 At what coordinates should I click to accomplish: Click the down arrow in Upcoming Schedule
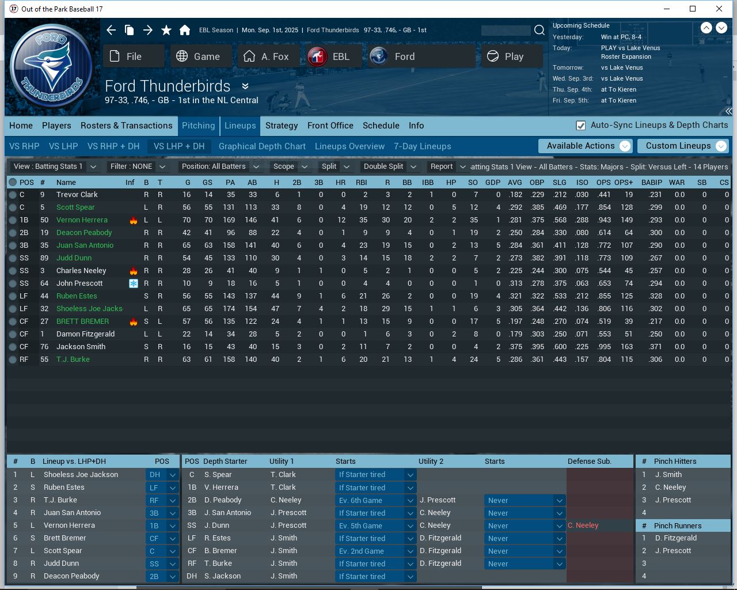(722, 28)
